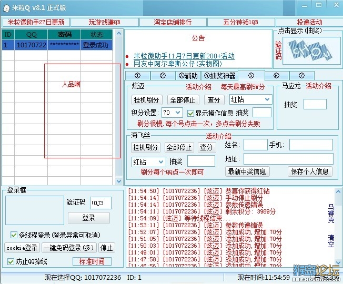Open 马应龙 活动介绍 link
Viewport: 343px width, 284px height.
(x=318, y=86)
